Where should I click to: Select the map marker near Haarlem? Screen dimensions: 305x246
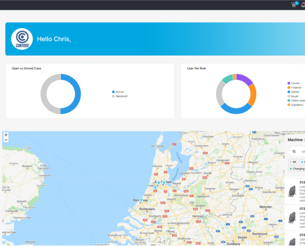pyautogui.click(x=156, y=187)
